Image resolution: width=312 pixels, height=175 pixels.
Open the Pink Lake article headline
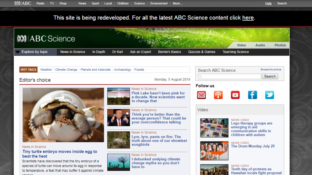click(x=158, y=97)
